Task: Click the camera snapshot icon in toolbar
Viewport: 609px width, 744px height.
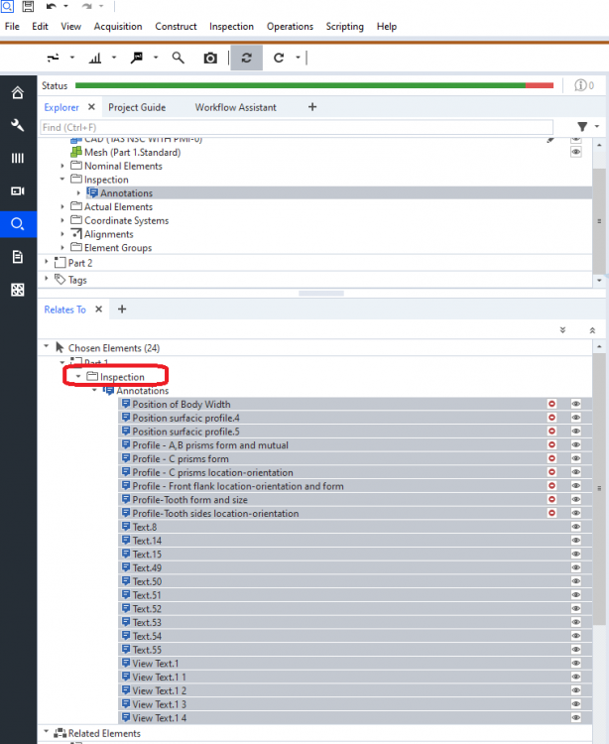Action: click(x=210, y=59)
